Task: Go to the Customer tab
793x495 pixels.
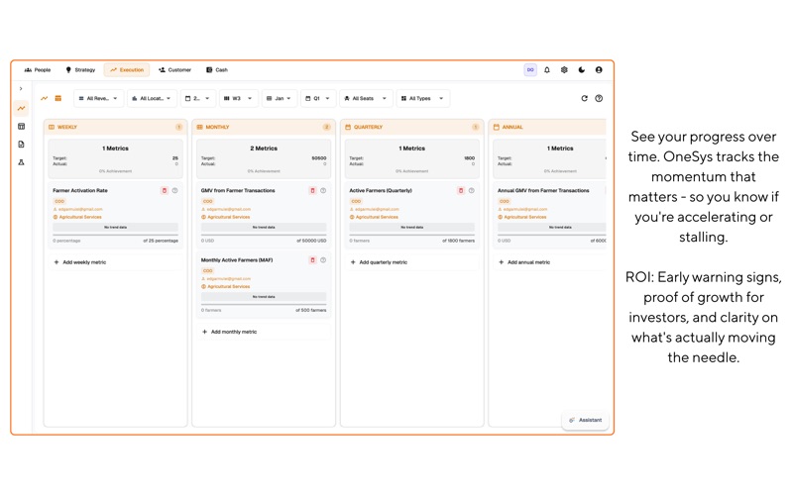Action: pos(175,69)
